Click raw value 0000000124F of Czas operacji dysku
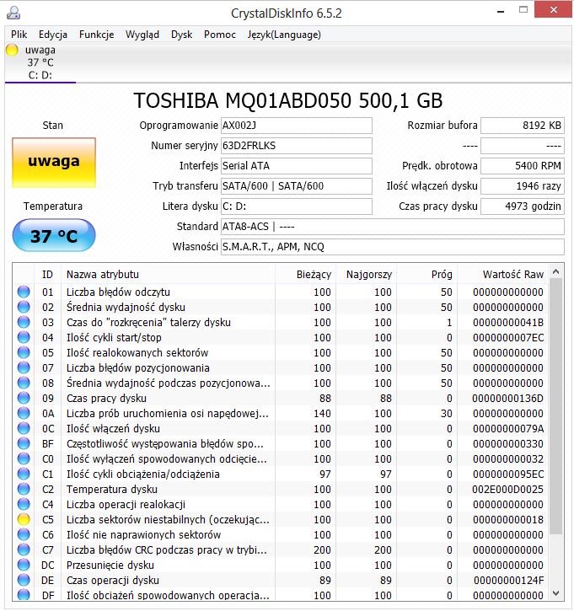Image resolution: width=574 pixels, height=611 pixels. 508,581
